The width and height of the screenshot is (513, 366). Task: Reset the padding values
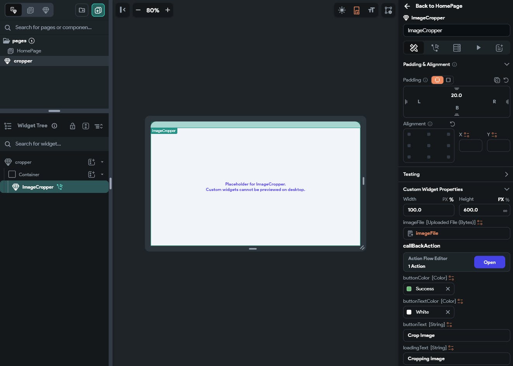pos(506,80)
